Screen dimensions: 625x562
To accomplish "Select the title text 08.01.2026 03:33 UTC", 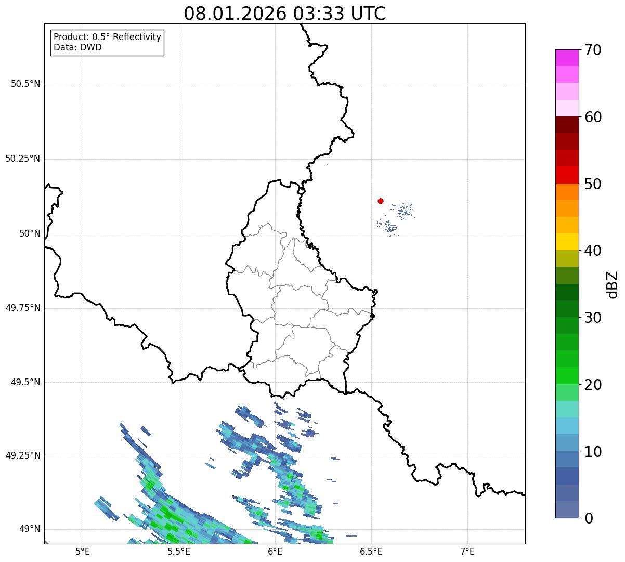I will 285,14.
